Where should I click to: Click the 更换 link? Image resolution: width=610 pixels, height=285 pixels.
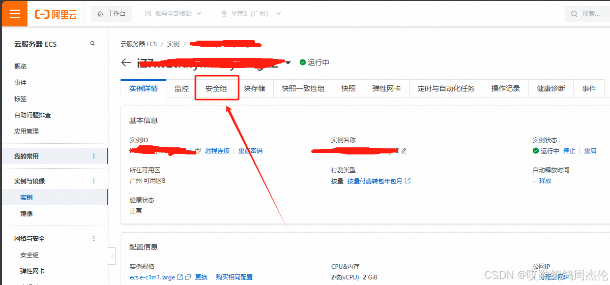[x=201, y=277]
